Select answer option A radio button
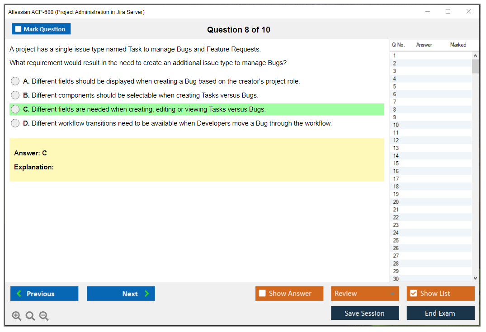The height and width of the screenshot is (332, 486). pos(15,81)
